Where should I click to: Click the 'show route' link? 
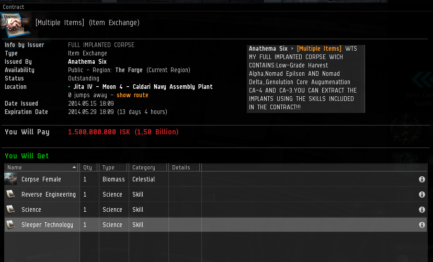132,95
